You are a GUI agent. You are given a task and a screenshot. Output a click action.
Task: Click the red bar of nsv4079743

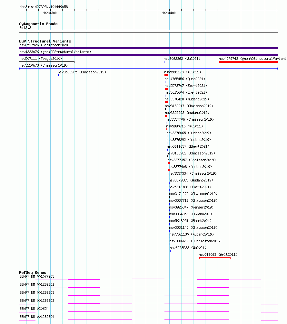[248, 62]
